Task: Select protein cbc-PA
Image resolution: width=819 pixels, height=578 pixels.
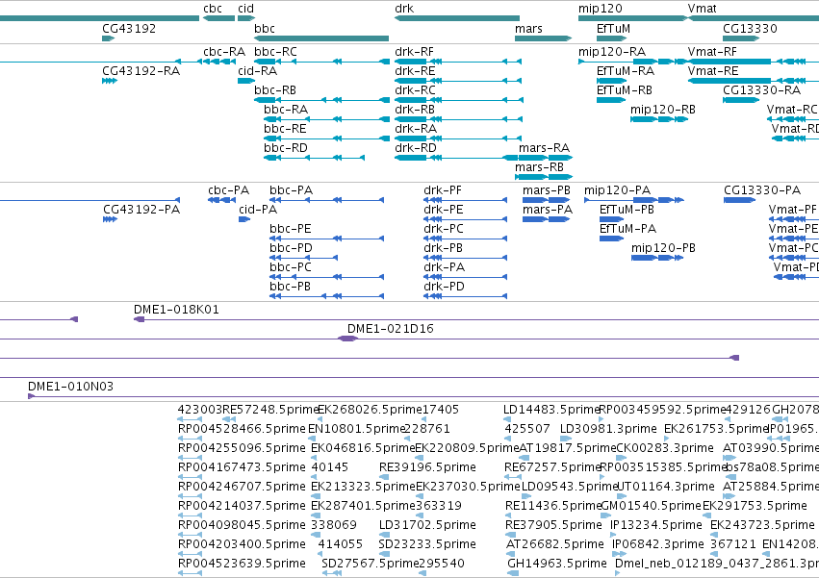Action: click(x=221, y=200)
